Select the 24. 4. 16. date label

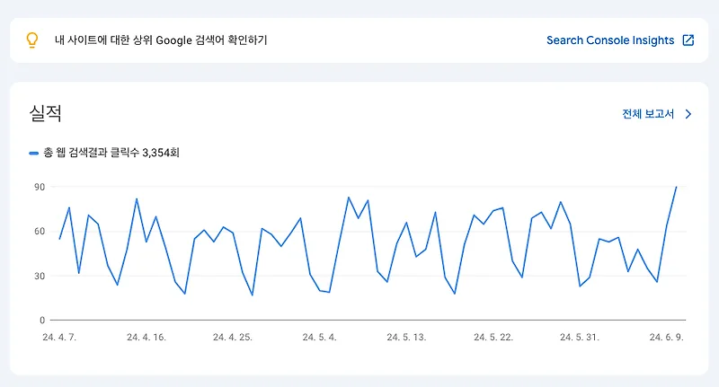[x=146, y=338]
